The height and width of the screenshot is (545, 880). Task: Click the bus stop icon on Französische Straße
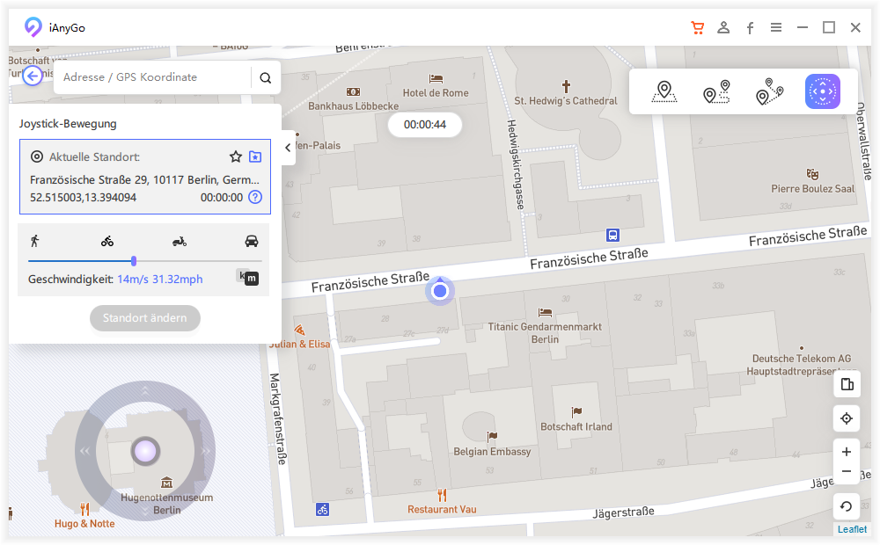612,235
